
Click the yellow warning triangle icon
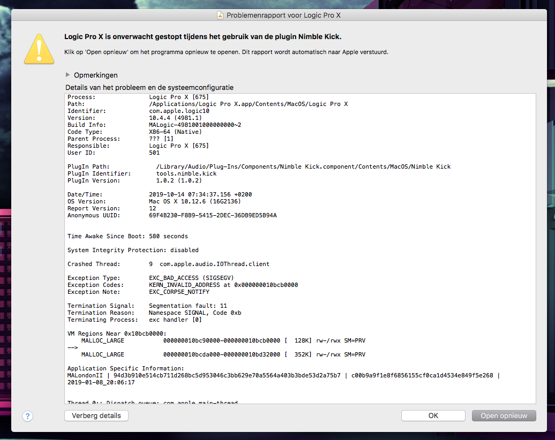coord(39,49)
